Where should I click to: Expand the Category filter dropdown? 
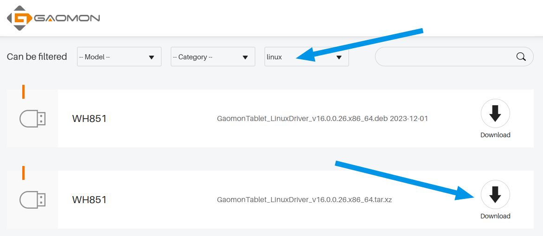(x=213, y=57)
